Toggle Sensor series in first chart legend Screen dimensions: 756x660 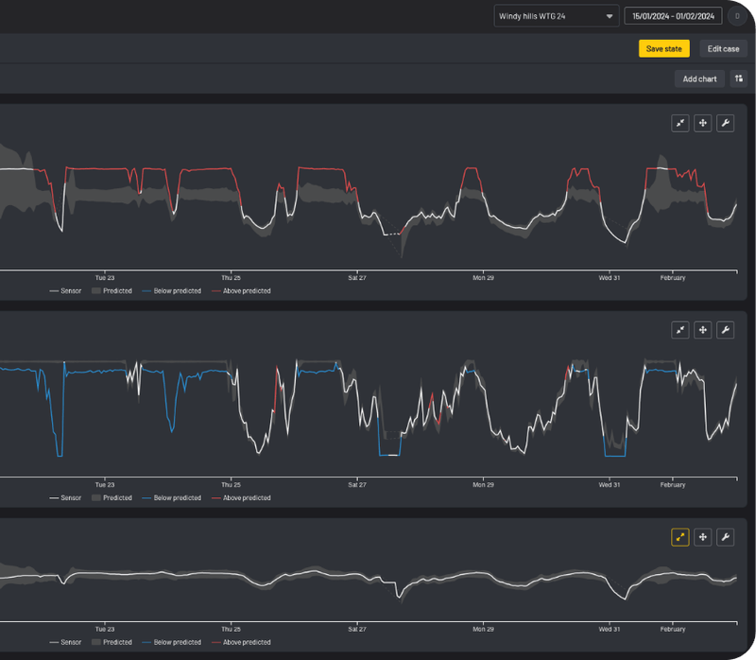tap(66, 291)
